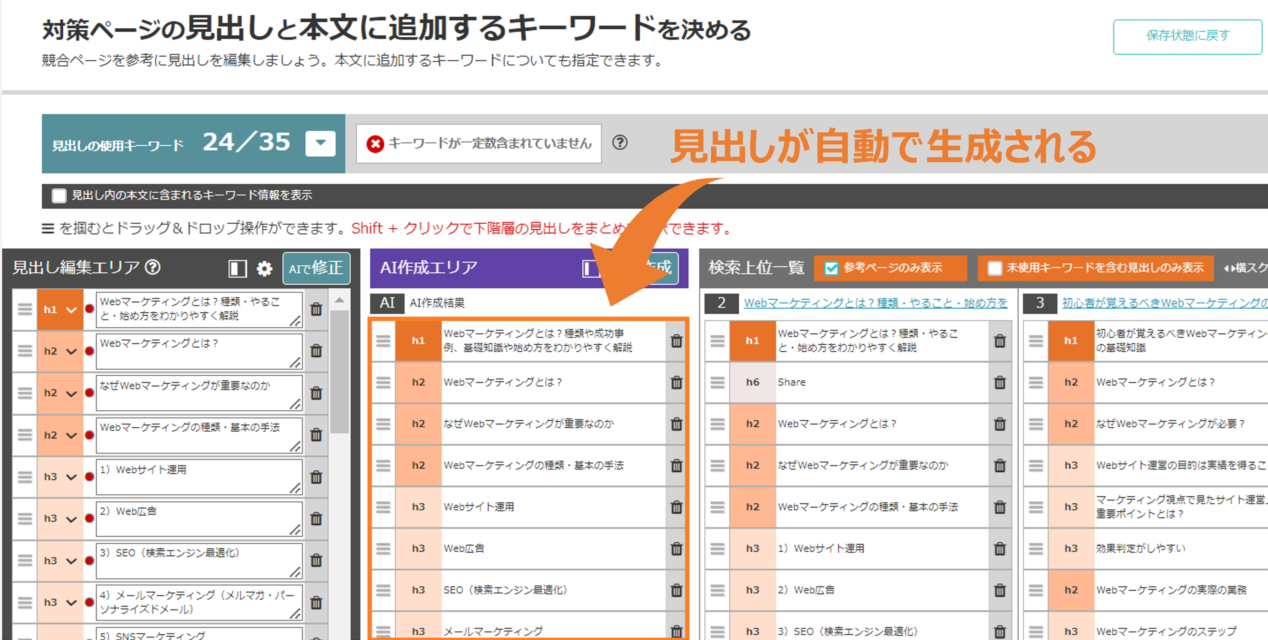Grab drag handle of AI h1 row
The width and height of the screenshot is (1268, 640).
point(383,340)
